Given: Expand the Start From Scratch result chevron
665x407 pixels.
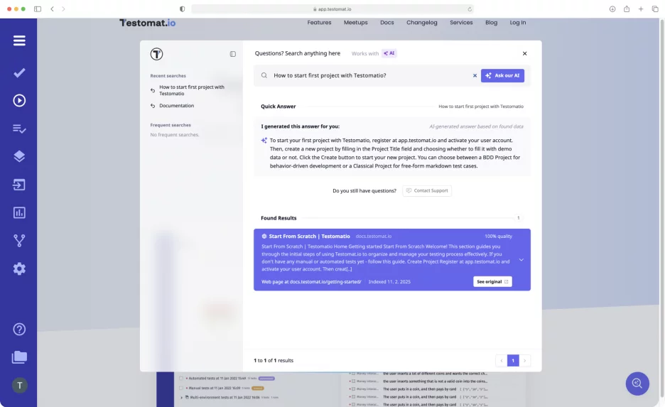Looking at the screenshot, I should click(521, 260).
